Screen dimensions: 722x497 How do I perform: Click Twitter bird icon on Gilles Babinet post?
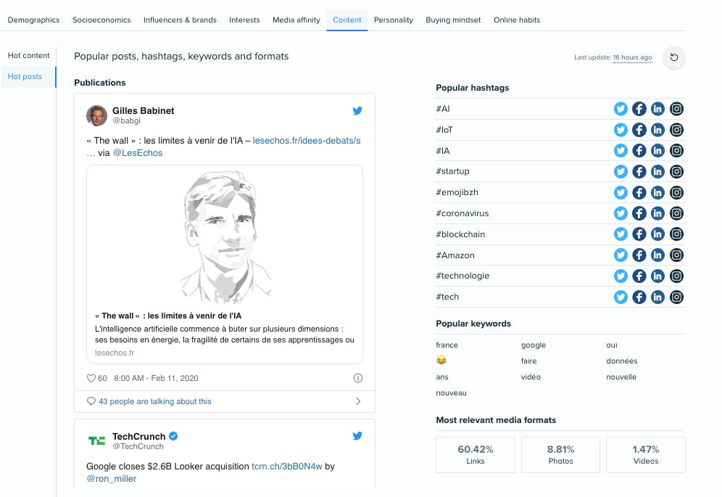(357, 111)
